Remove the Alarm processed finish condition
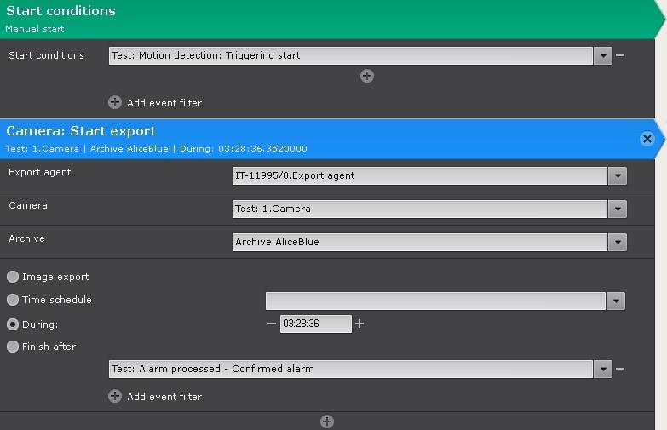Viewport: 667px width, 430px height. click(620, 369)
